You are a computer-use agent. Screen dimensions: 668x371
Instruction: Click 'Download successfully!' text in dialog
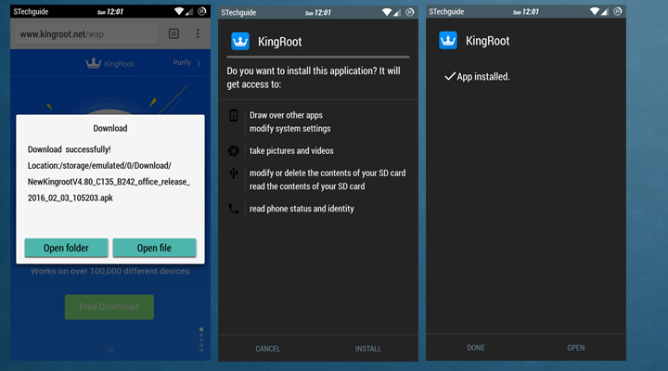(x=70, y=149)
